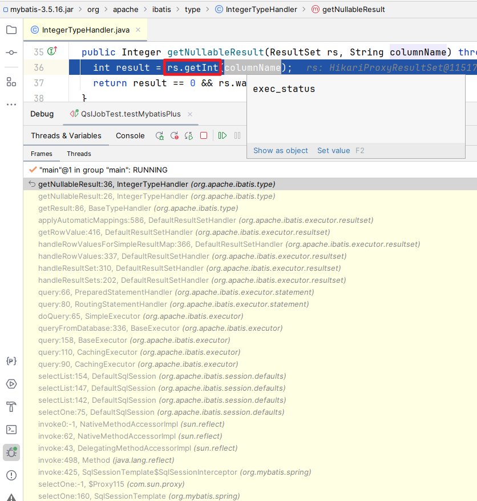Close the IntegerTypeHandler.java editor tab
Screen dimensions: 477x501
(138, 30)
